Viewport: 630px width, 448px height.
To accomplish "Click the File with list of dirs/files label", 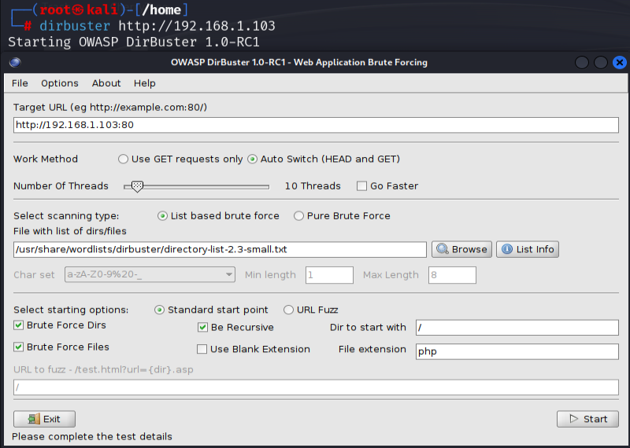I will (70, 231).
